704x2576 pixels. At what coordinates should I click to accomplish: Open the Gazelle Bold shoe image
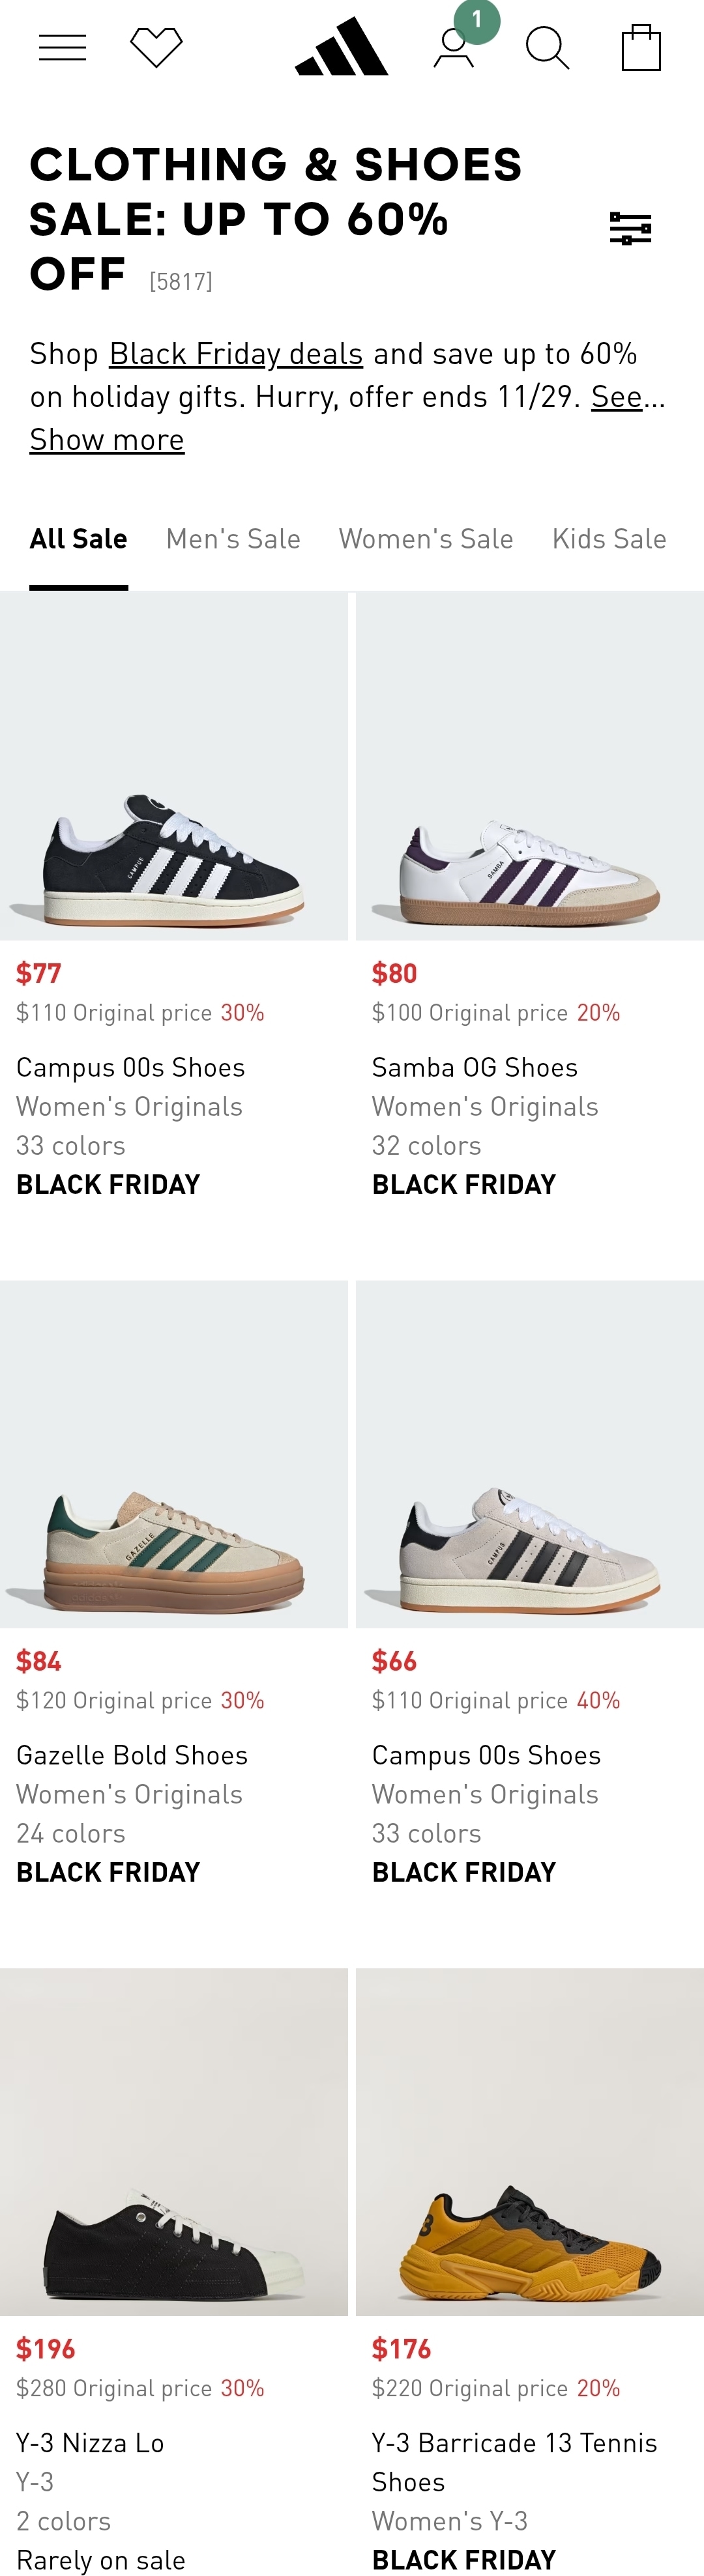[173, 1454]
